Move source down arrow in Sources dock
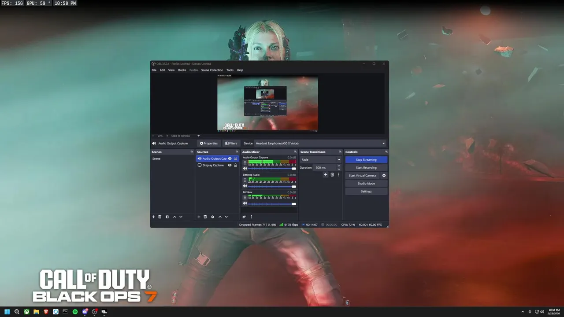 tap(226, 217)
